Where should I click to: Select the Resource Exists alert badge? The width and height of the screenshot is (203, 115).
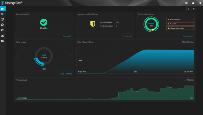point(181,20)
